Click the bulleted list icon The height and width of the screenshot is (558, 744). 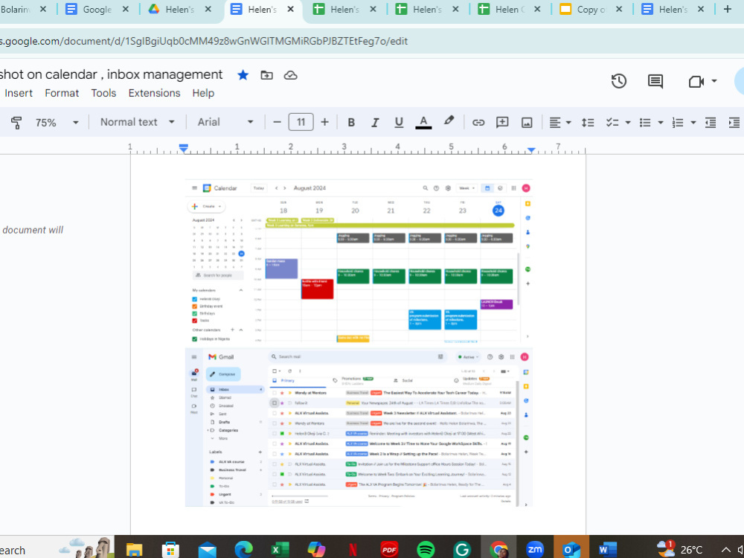click(645, 123)
